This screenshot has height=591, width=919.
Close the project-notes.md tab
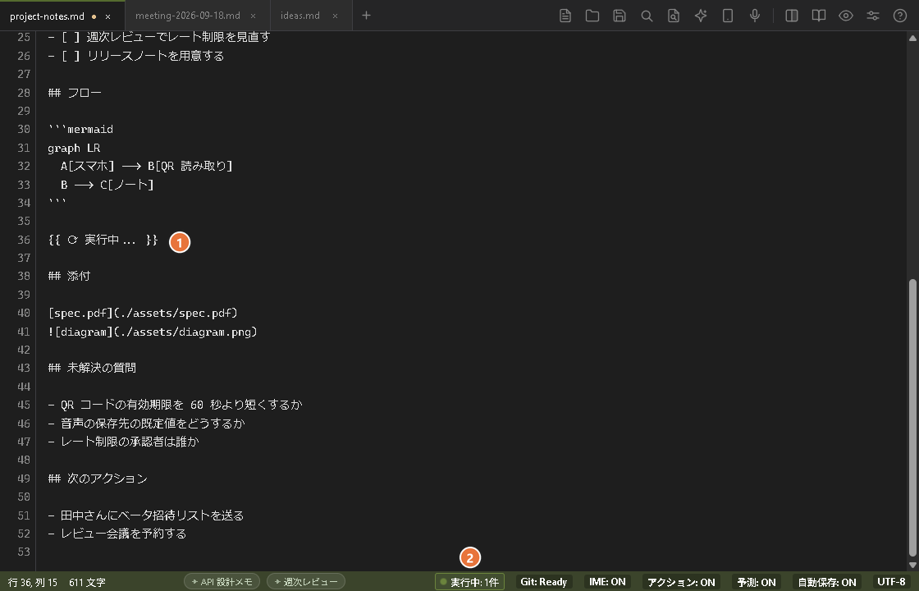[x=107, y=16]
